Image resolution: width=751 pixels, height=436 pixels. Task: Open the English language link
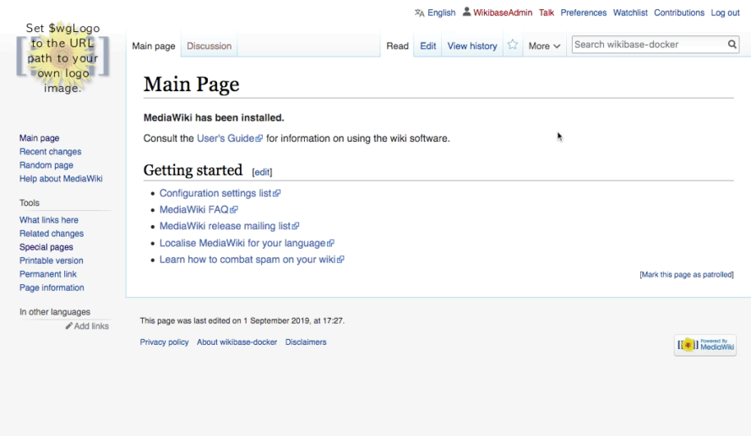pyautogui.click(x=441, y=13)
